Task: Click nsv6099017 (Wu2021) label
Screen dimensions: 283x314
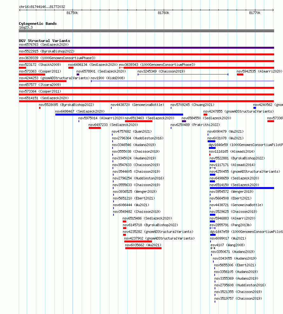Action: 228,238
